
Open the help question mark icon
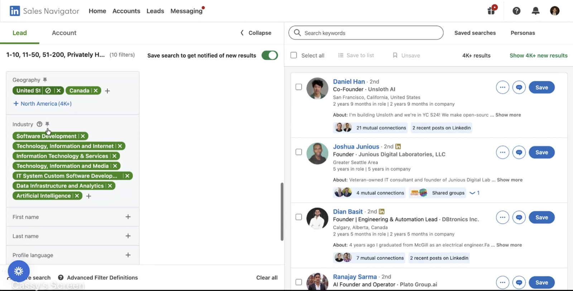point(516,11)
